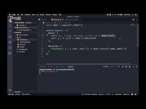The image size is (146, 109).
Task: Open the File menu
Action: coord(18,15)
